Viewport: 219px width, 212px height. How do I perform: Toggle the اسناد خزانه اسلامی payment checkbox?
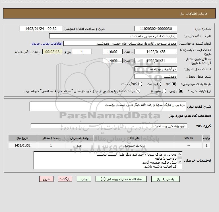coord(138,91)
